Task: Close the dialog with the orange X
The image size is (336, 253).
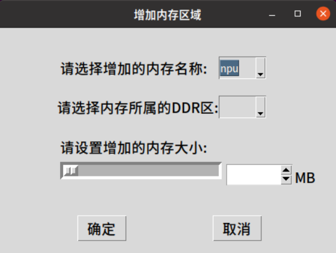Action: [323, 14]
